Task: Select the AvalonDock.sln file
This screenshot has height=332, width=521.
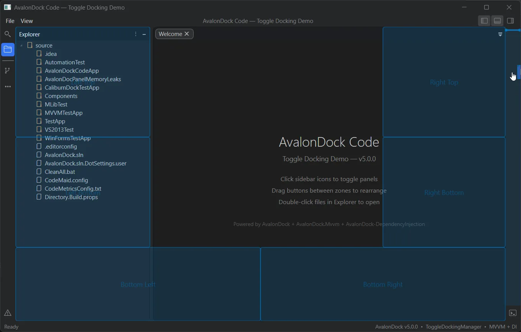Action: click(x=64, y=155)
